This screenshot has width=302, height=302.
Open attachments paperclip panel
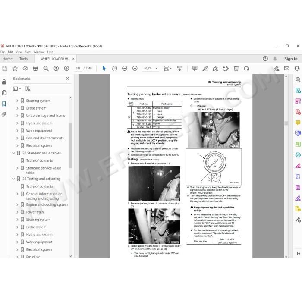[4, 114]
